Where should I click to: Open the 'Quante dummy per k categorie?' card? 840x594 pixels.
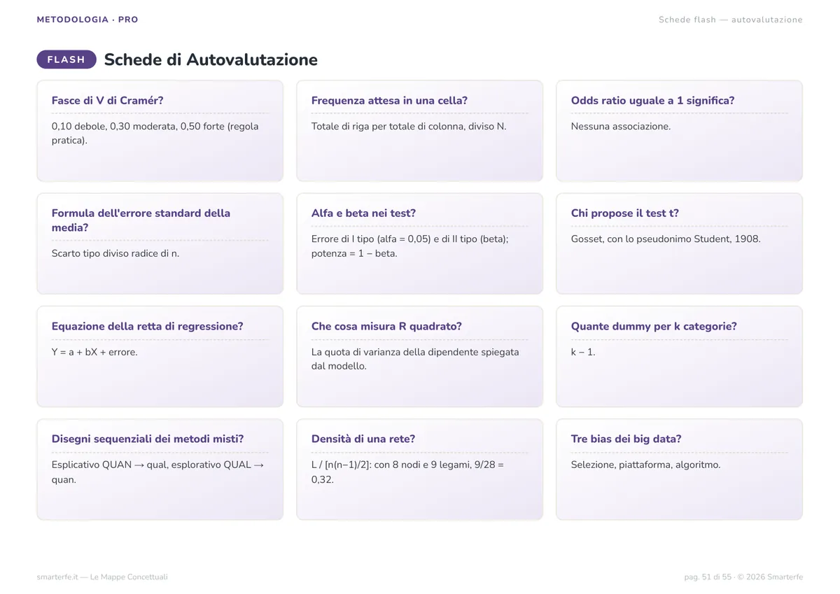pos(679,356)
